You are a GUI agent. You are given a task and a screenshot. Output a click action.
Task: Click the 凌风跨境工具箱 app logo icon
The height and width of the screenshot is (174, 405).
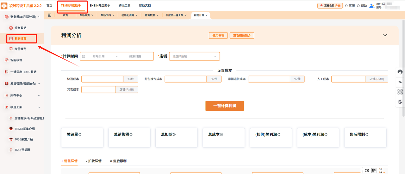[4, 6]
